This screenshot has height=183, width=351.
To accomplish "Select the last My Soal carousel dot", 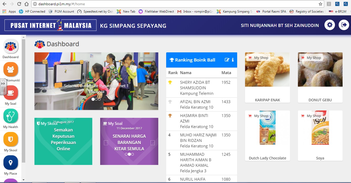I will [133, 154].
